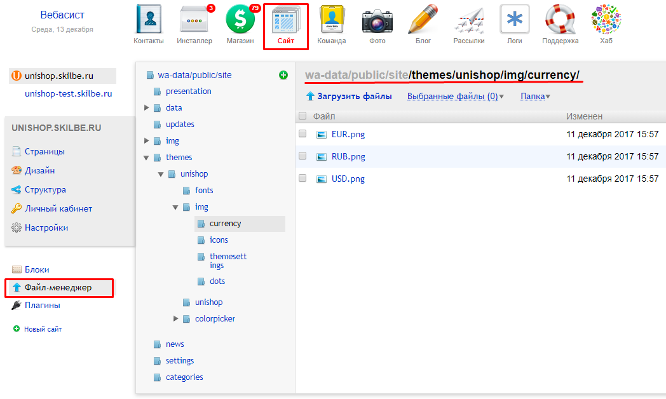Click green plus icon to add folder

(x=283, y=75)
